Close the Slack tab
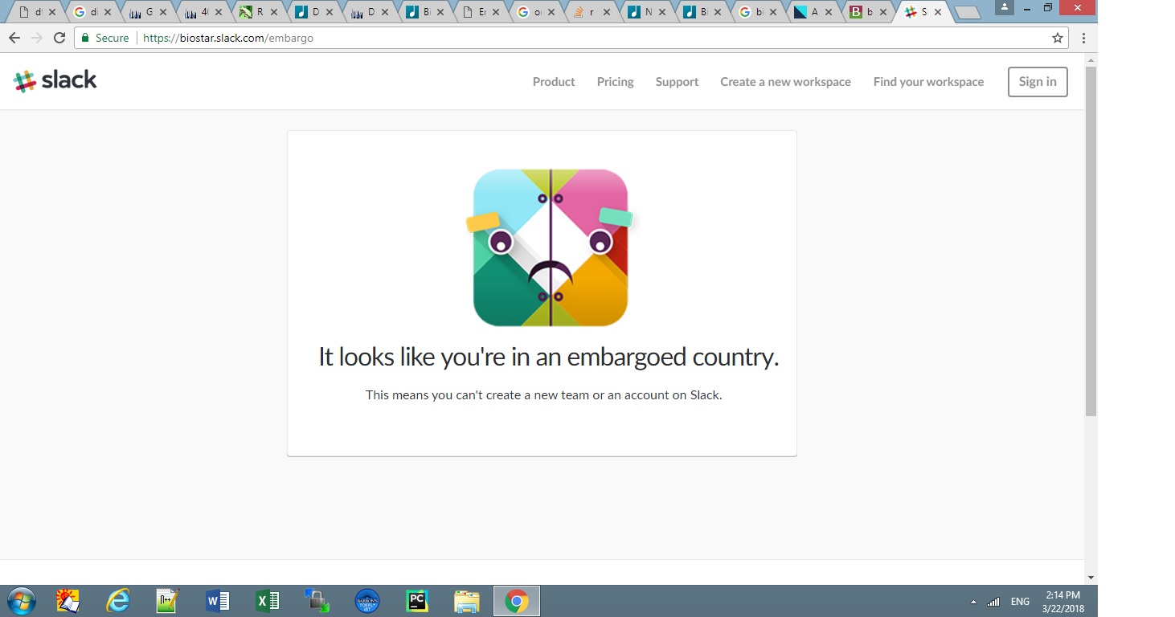The width and height of the screenshot is (1175, 617). click(x=938, y=12)
